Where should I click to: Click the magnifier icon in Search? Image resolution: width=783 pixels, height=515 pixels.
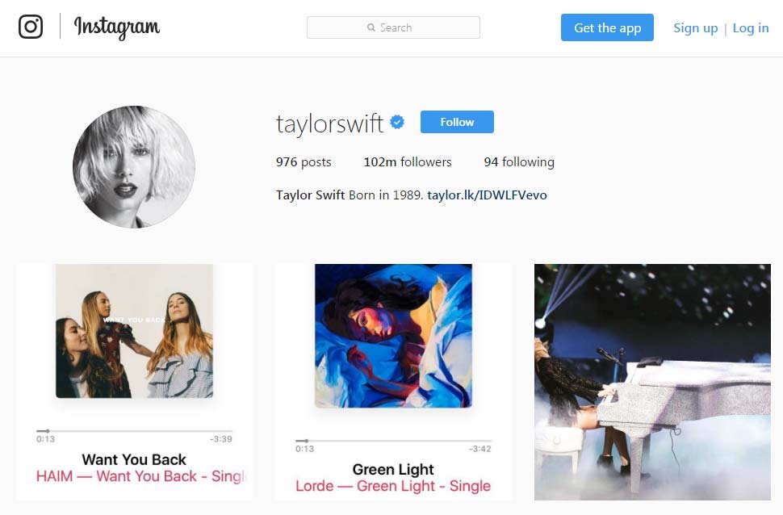click(371, 27)
